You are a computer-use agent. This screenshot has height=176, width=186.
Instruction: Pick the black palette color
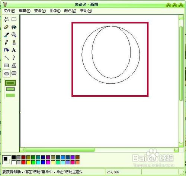13,157
